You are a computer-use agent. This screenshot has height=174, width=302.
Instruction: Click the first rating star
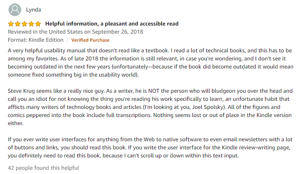coord(11,24)
